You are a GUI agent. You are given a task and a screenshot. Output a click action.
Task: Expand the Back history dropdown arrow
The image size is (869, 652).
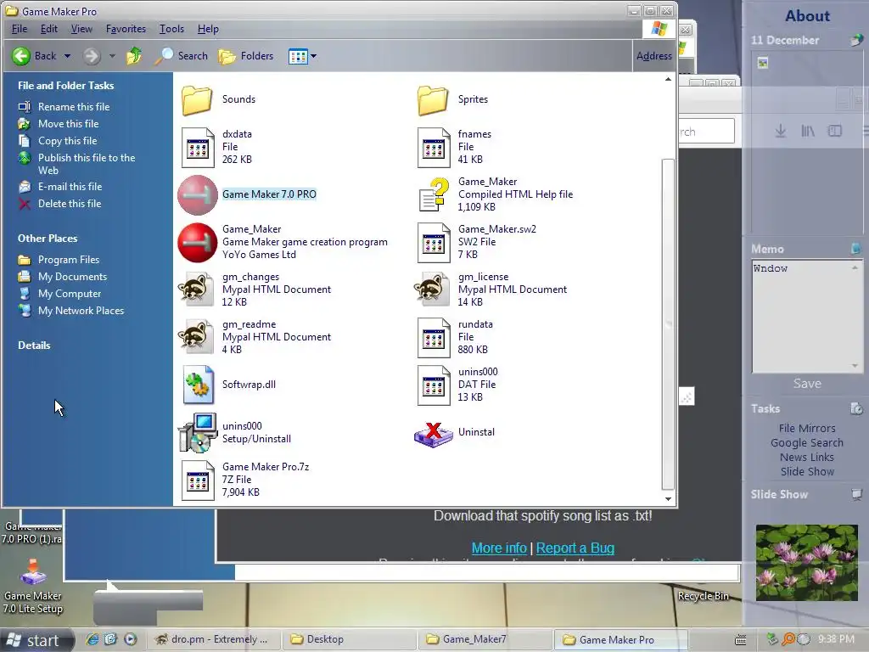(x=67, y=56)
